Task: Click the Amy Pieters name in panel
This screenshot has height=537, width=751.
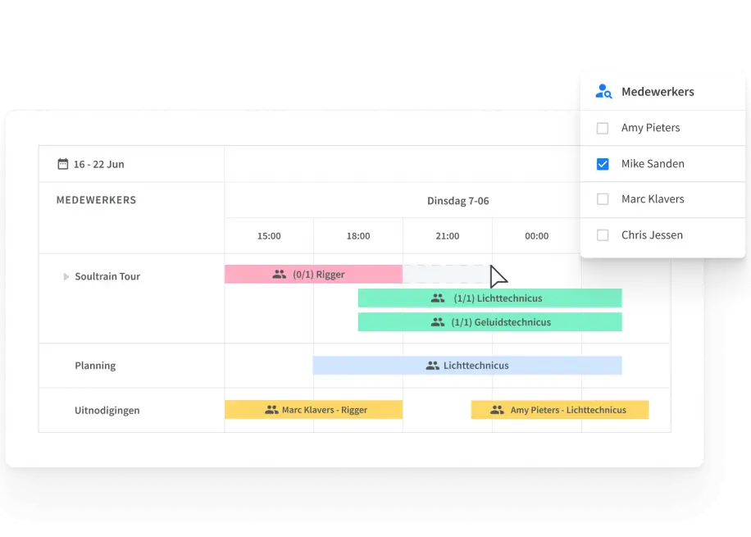Action: point(650,128)
